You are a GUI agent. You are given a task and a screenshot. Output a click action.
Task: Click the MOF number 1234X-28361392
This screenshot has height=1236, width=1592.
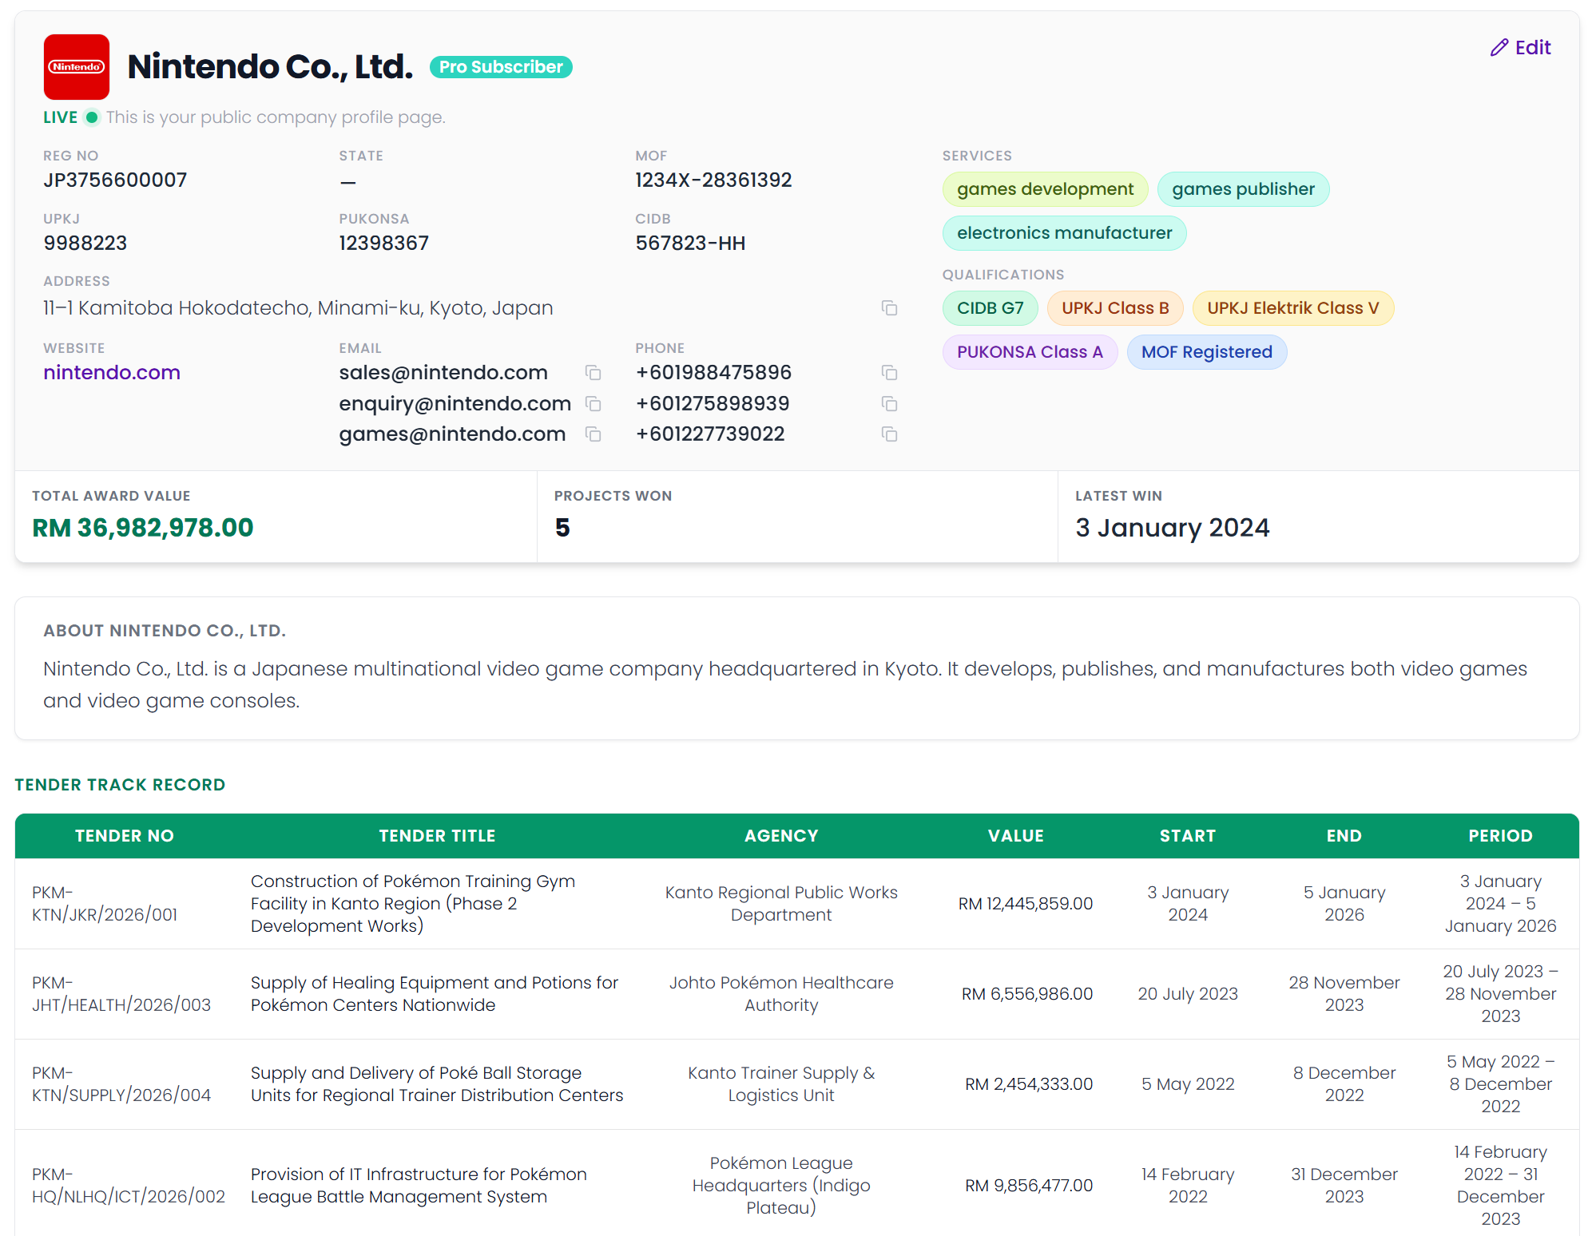713,180
